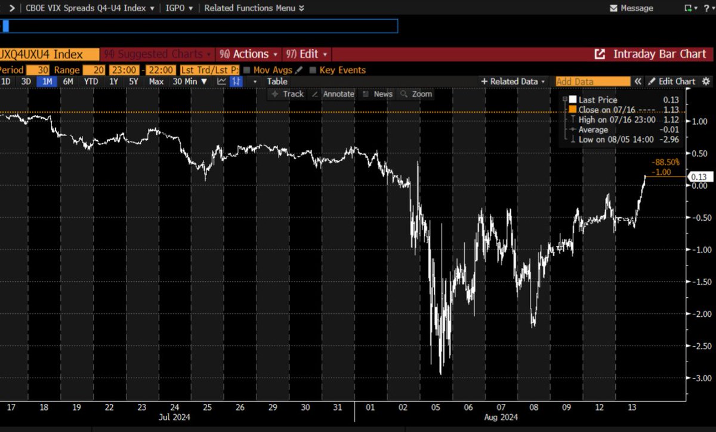Collapse panel with double left chevron
Screen dimensions: 716x432
click(x=638, y=81)
